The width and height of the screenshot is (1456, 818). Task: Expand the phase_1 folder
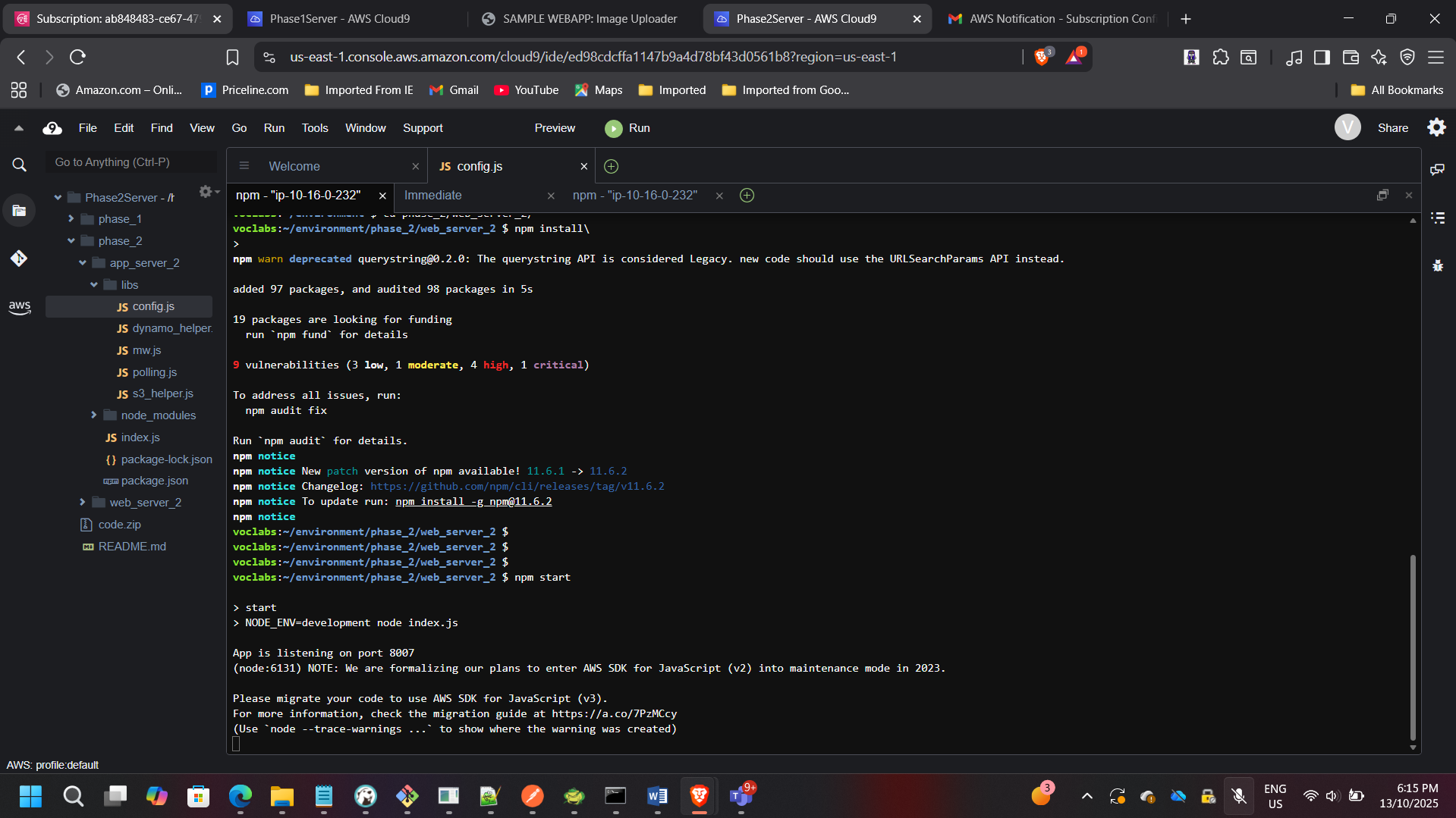coord(71,219)
